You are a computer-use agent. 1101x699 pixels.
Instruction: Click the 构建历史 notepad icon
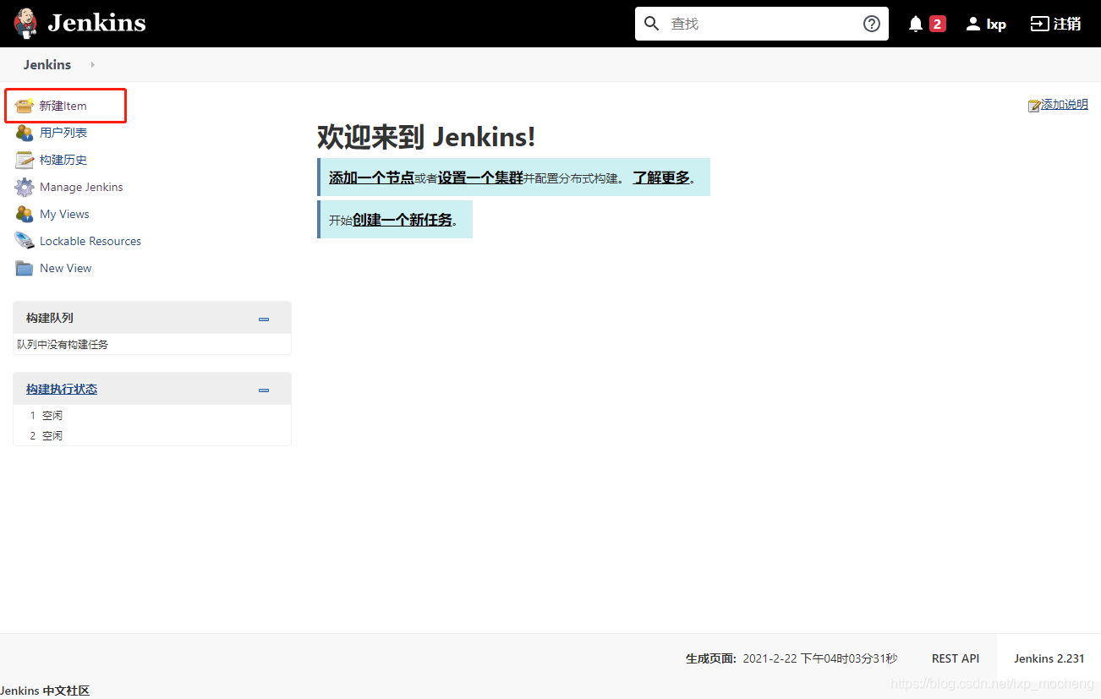pos(25,160)
